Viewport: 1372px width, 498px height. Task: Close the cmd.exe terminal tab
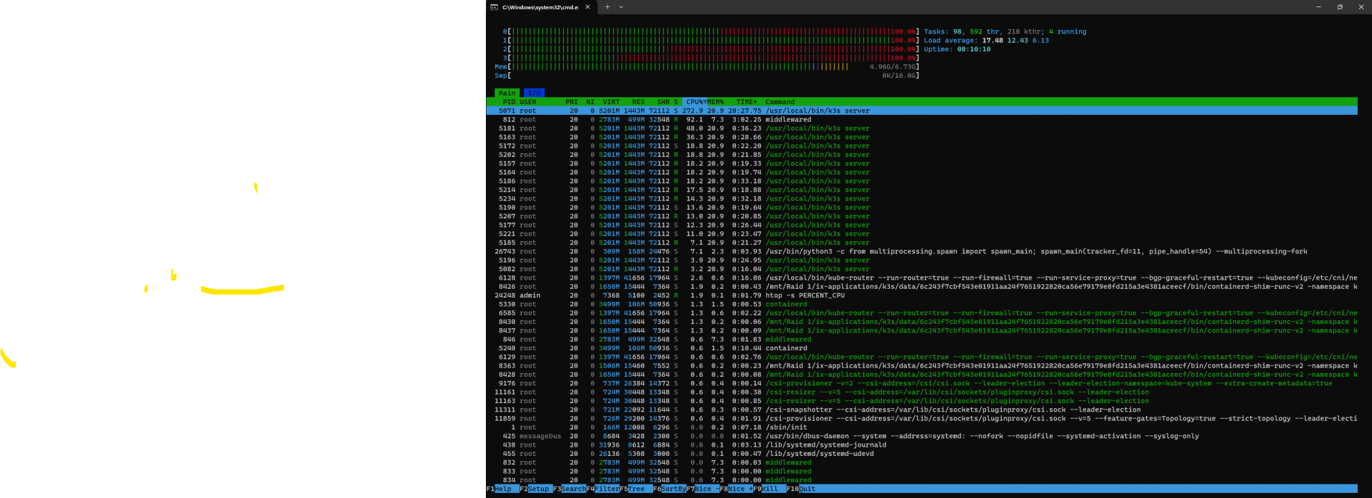point(587,7)
